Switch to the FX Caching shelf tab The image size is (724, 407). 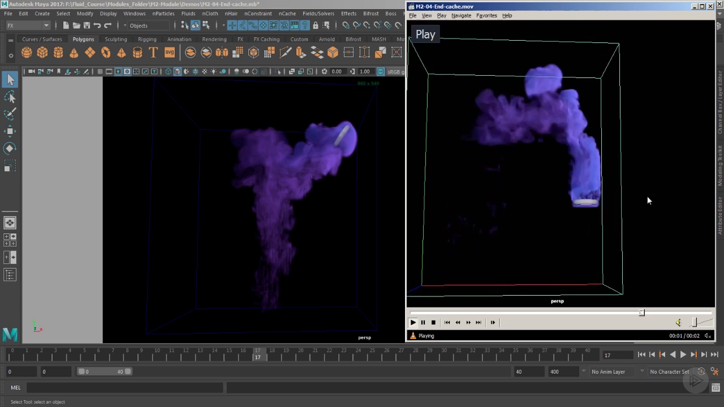click(266, 40)
